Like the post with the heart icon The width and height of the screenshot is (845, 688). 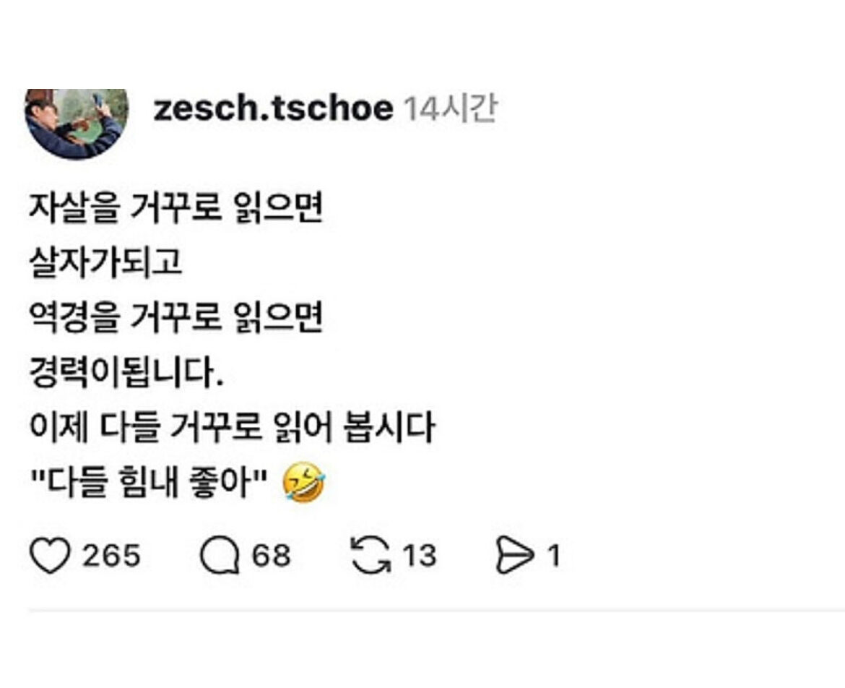51,557
